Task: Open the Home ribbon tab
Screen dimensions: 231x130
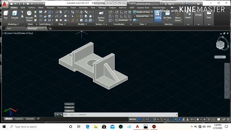Action: click(14, 8)
